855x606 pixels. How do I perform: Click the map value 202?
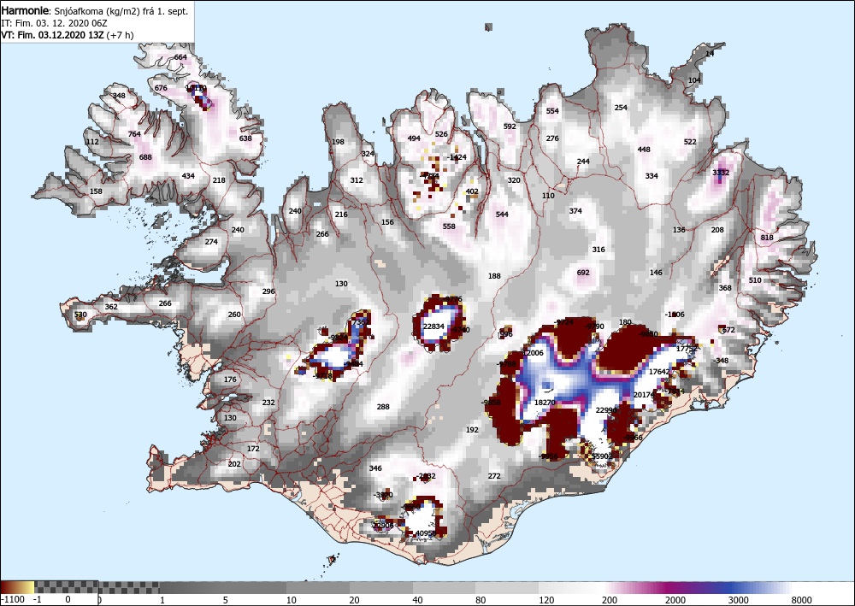click(x=234, y=464)
